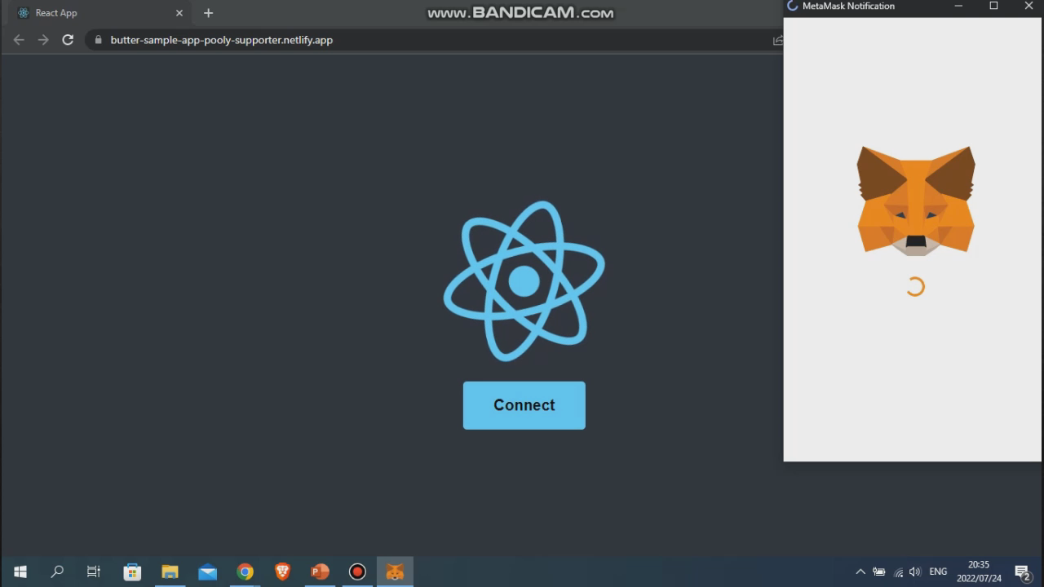Minimize the MetaMask Notification window
1044x587 pixels.
(958, 6)
